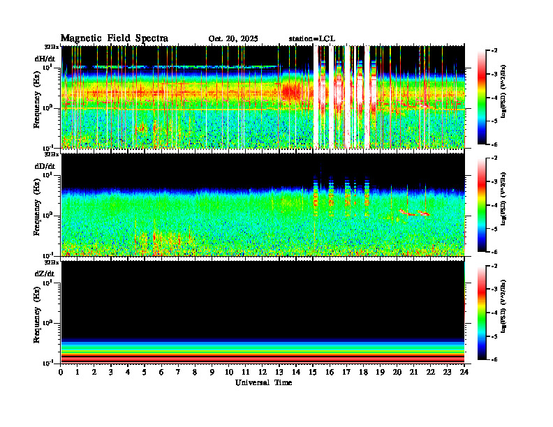This screenshot has width=553, height=427.
Task: Click the "18" hour tick on time axis
Action: 363,373
